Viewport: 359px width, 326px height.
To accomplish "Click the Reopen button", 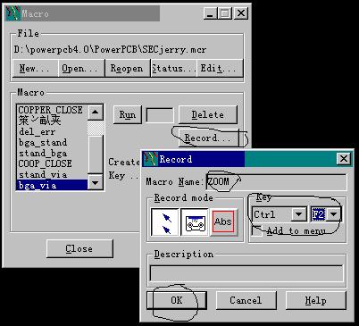I will (128, 69).
